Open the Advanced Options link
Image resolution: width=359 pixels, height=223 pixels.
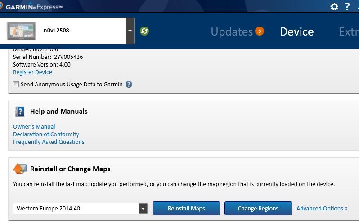pyautogui.click(x=322, y=208)
